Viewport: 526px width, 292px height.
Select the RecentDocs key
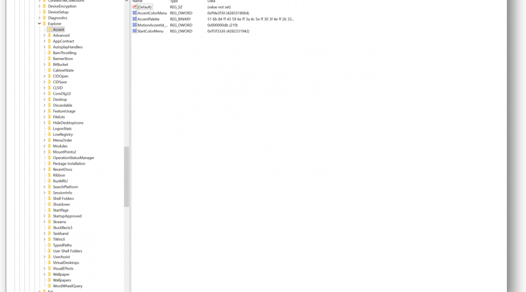click(62, 169)
